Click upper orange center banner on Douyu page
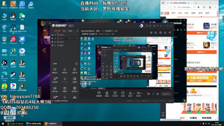 pyautogui.click(x=202, y=33)
